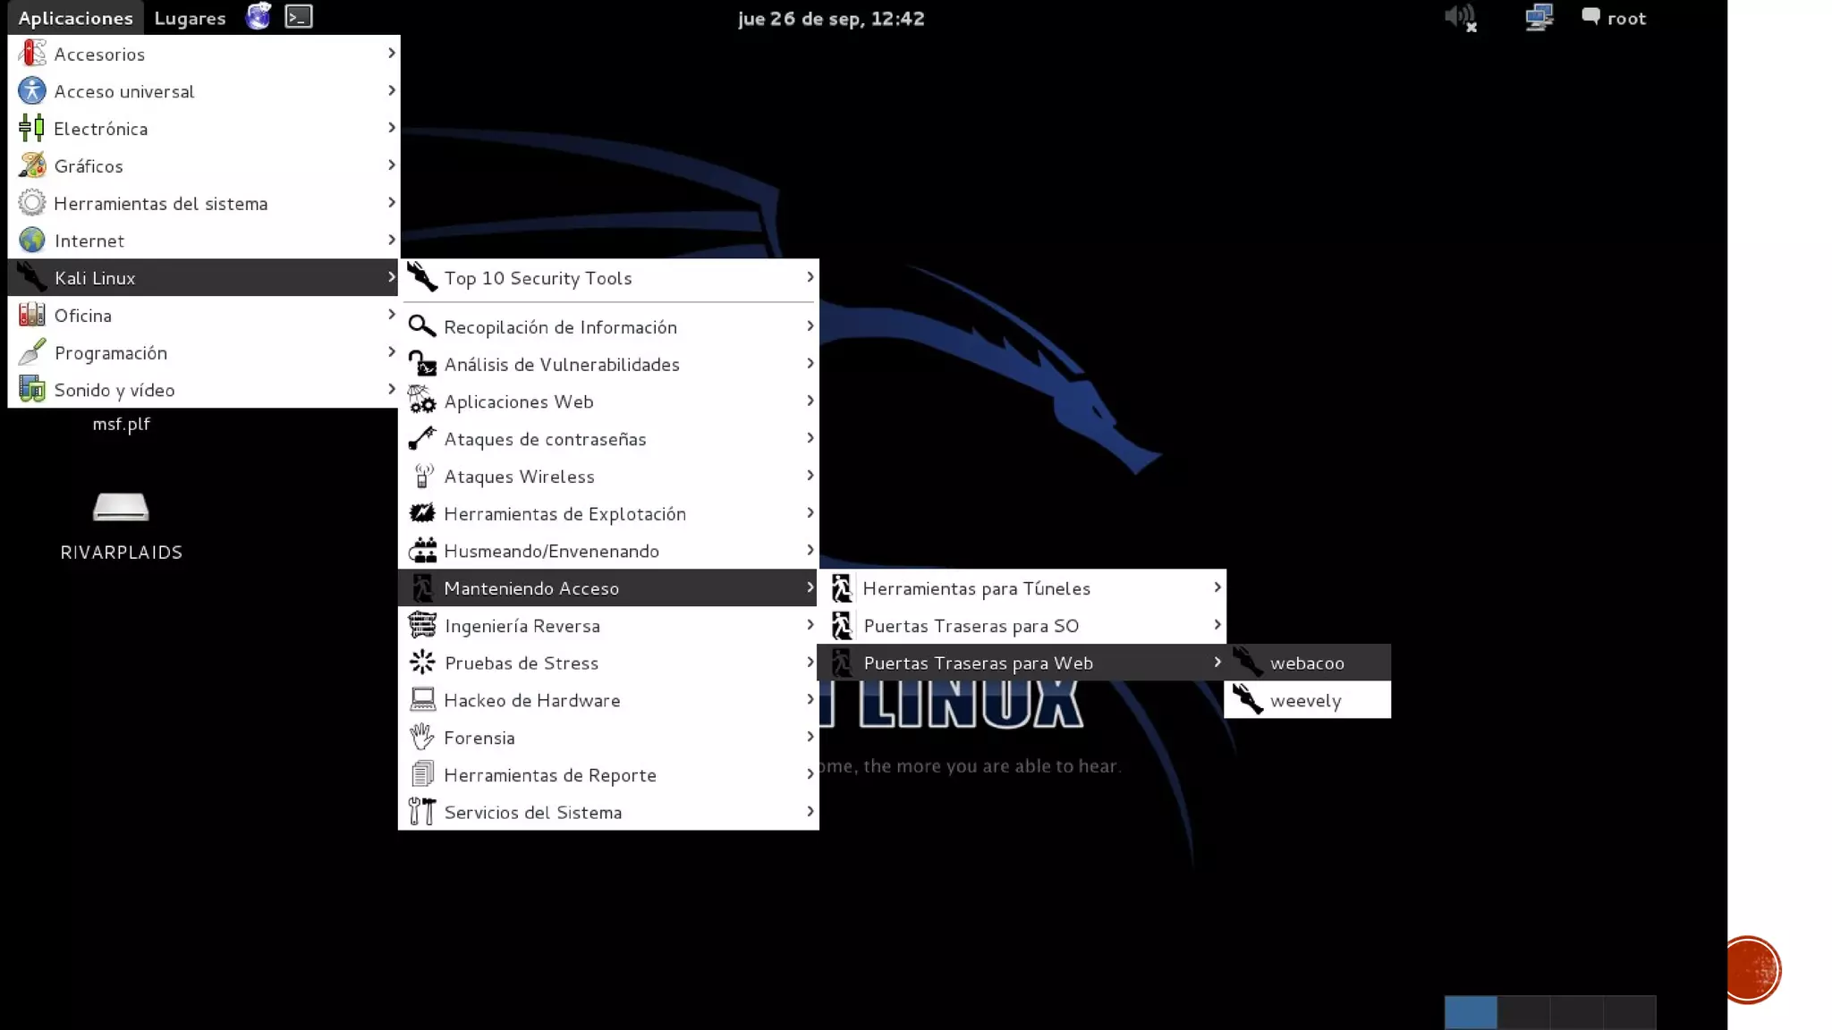Launch weevely from the submenu
Viewport: 1832px width, 1030px height.
[1306, 701]
